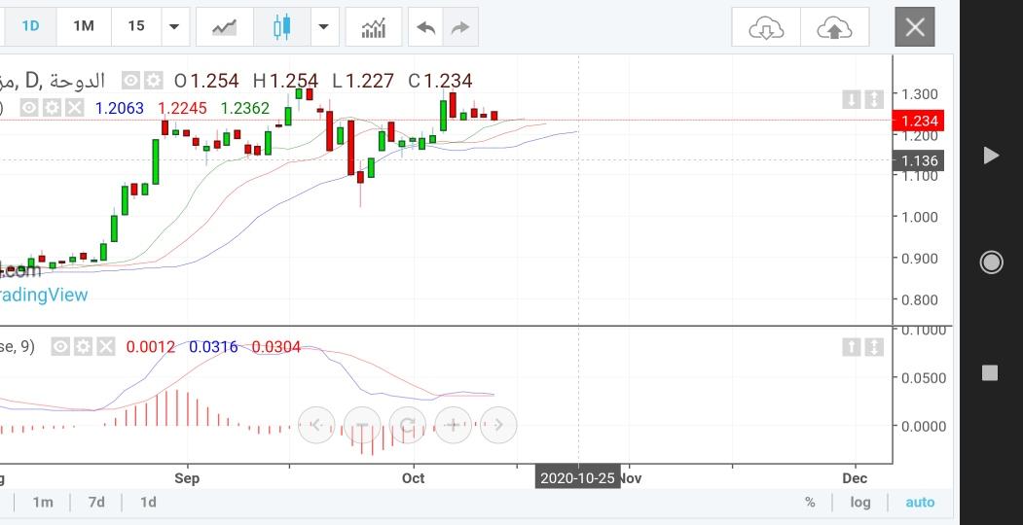This screenshot has height=525, width=1023.
Task: Click the undo arrow in toolbar
Action: 425,27
